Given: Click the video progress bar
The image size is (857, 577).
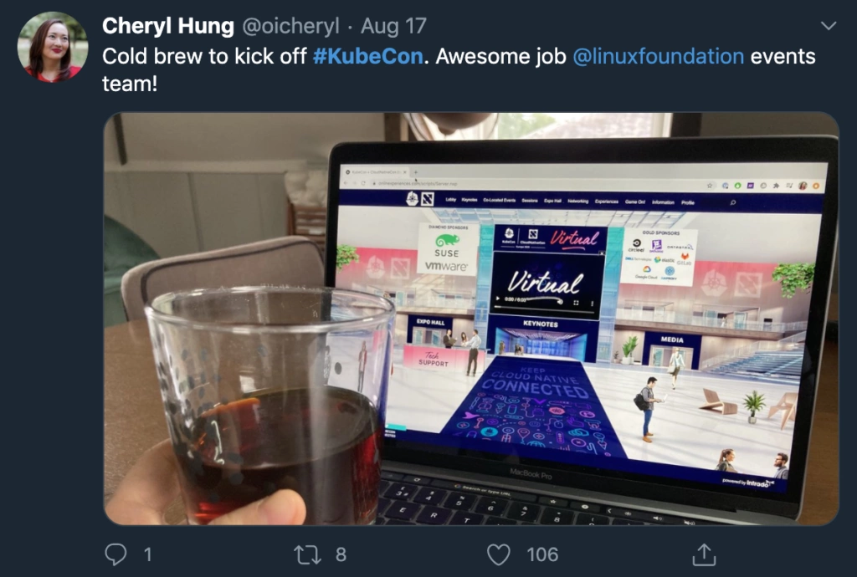Looking at the screenshot, I should (544, 309).
